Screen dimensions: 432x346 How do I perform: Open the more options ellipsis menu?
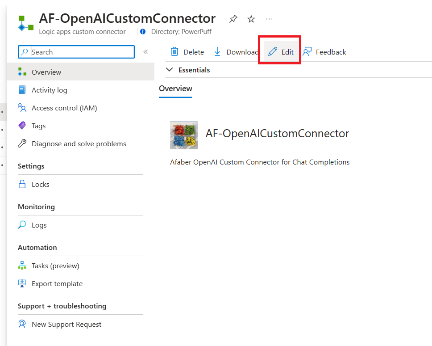click(x=269, y=19)
